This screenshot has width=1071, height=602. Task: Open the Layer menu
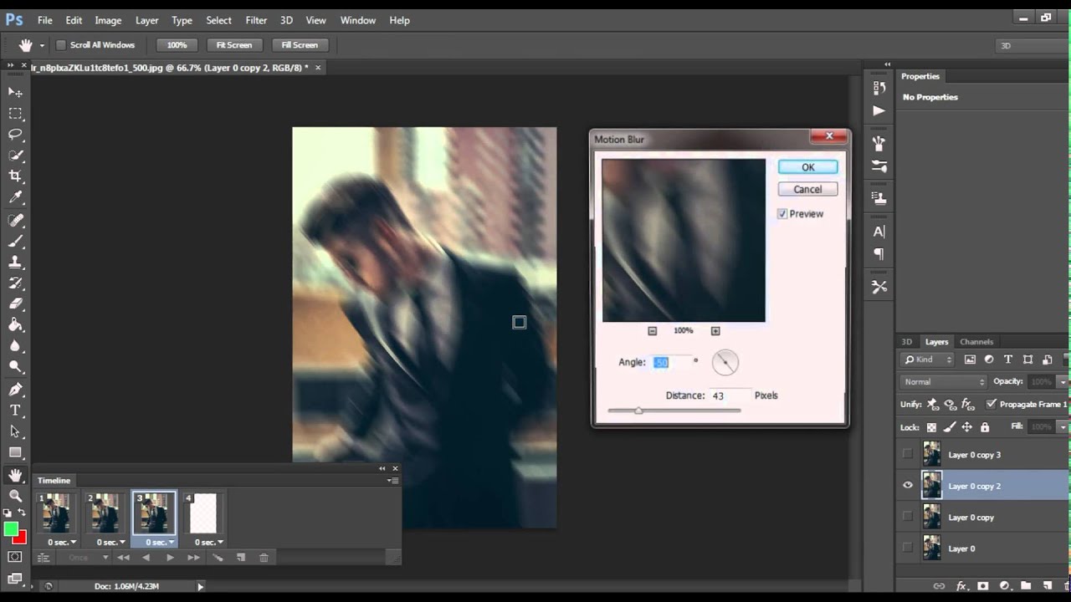(146, 20)
